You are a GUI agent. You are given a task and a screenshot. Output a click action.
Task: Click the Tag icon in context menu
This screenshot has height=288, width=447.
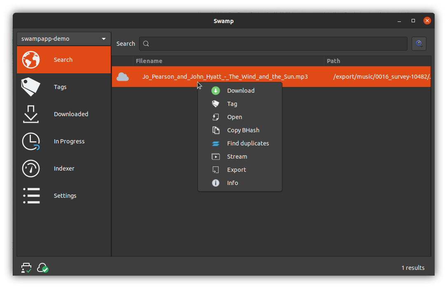click(x=216, y=104)
